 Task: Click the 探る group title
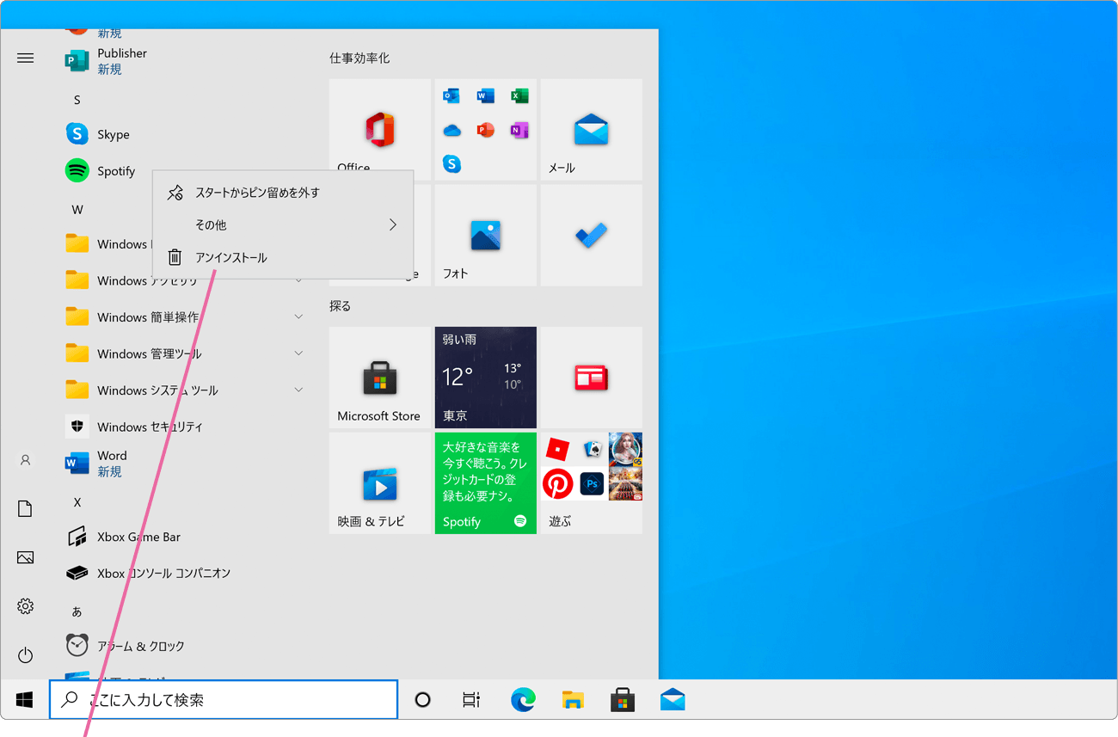tap(341, 305)
